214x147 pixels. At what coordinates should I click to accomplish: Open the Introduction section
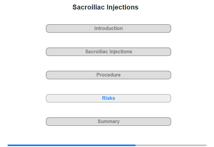point(108,28)
